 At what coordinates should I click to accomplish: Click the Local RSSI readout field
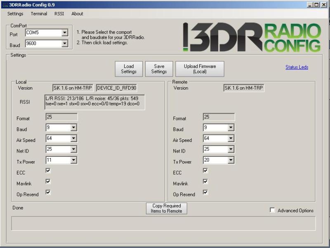pos(94,101)
